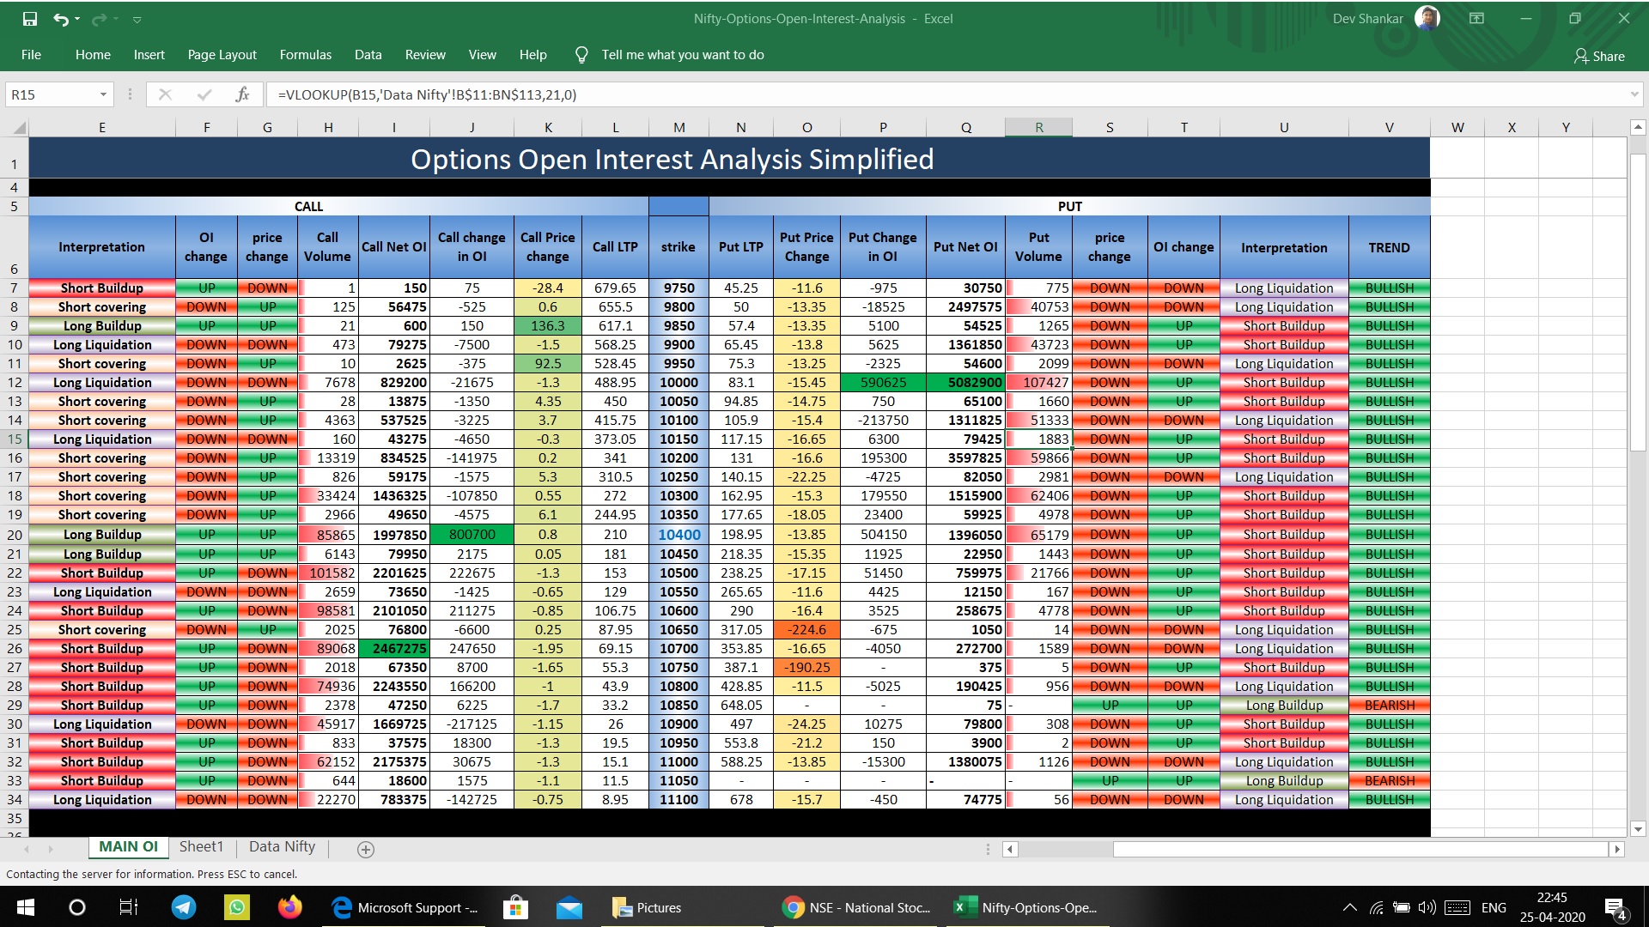Click the Tell me lightbulb icon

581,55
